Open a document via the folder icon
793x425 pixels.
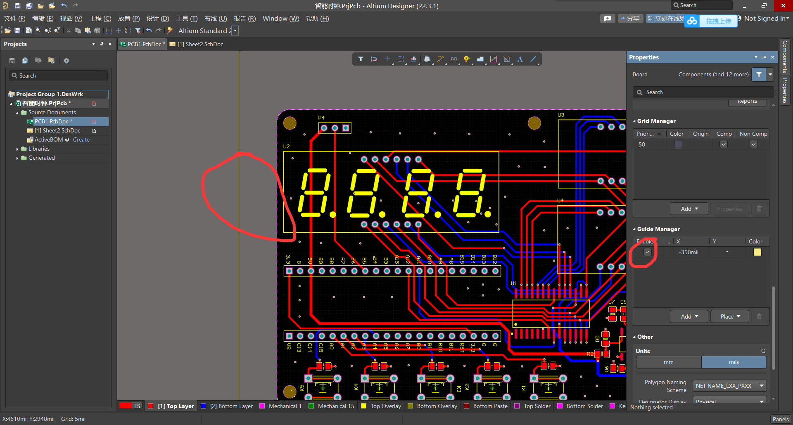[x=7, y=31]
